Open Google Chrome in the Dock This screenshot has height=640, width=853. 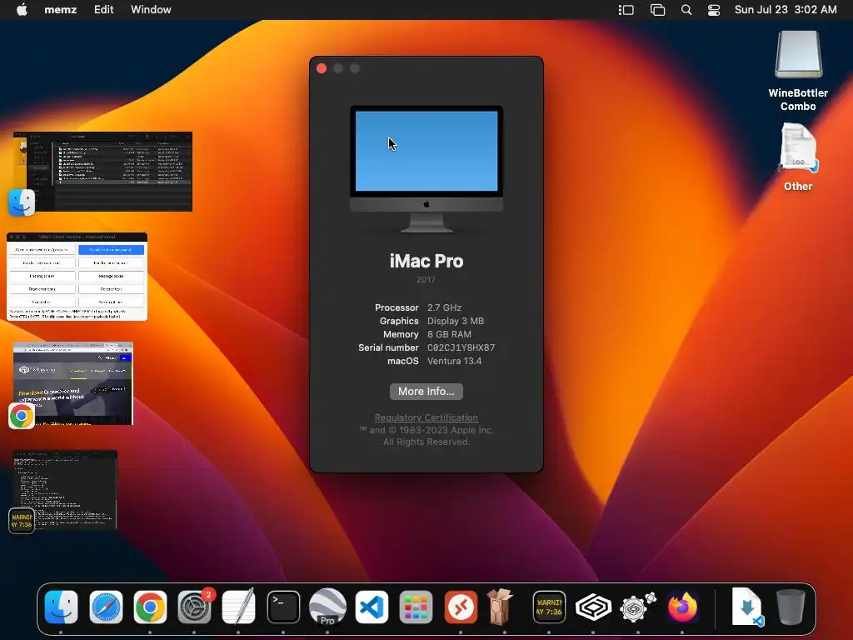[x=150, y=607]
